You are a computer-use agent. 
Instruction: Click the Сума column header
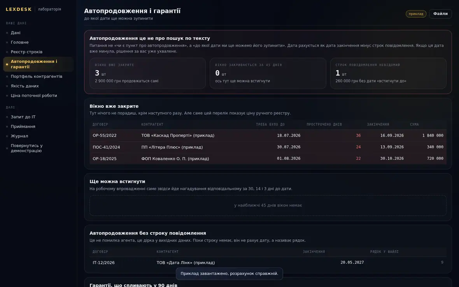click(414, 124)
